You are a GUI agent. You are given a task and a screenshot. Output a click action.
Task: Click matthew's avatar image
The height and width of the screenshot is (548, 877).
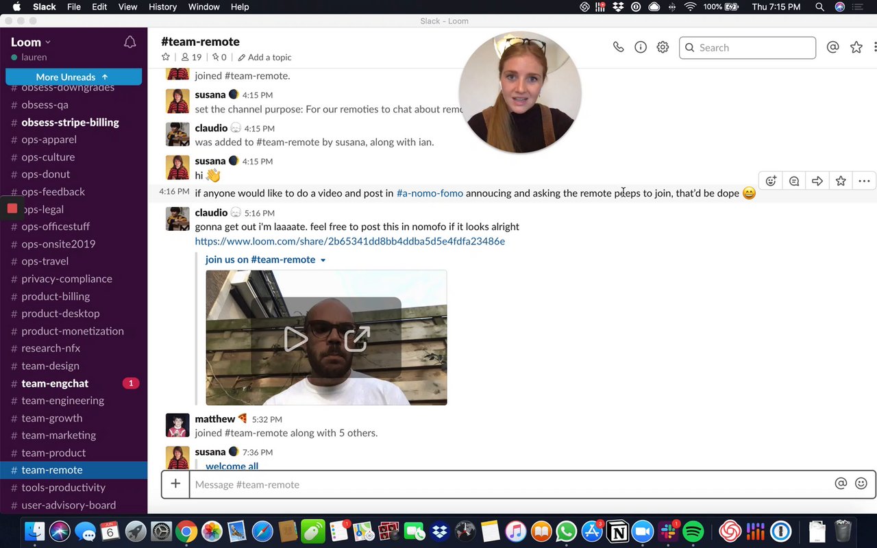[177, 425]
